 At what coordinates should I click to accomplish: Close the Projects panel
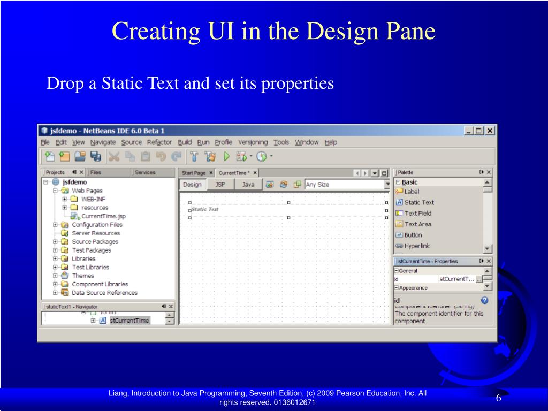(81, 172)
